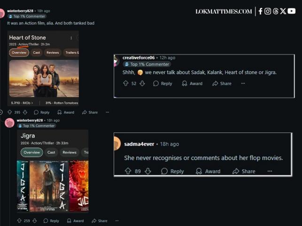This screenshot has width=302, height=226.
Task: Select the Reviews tab for Jigra
Action: pos(70,152)
